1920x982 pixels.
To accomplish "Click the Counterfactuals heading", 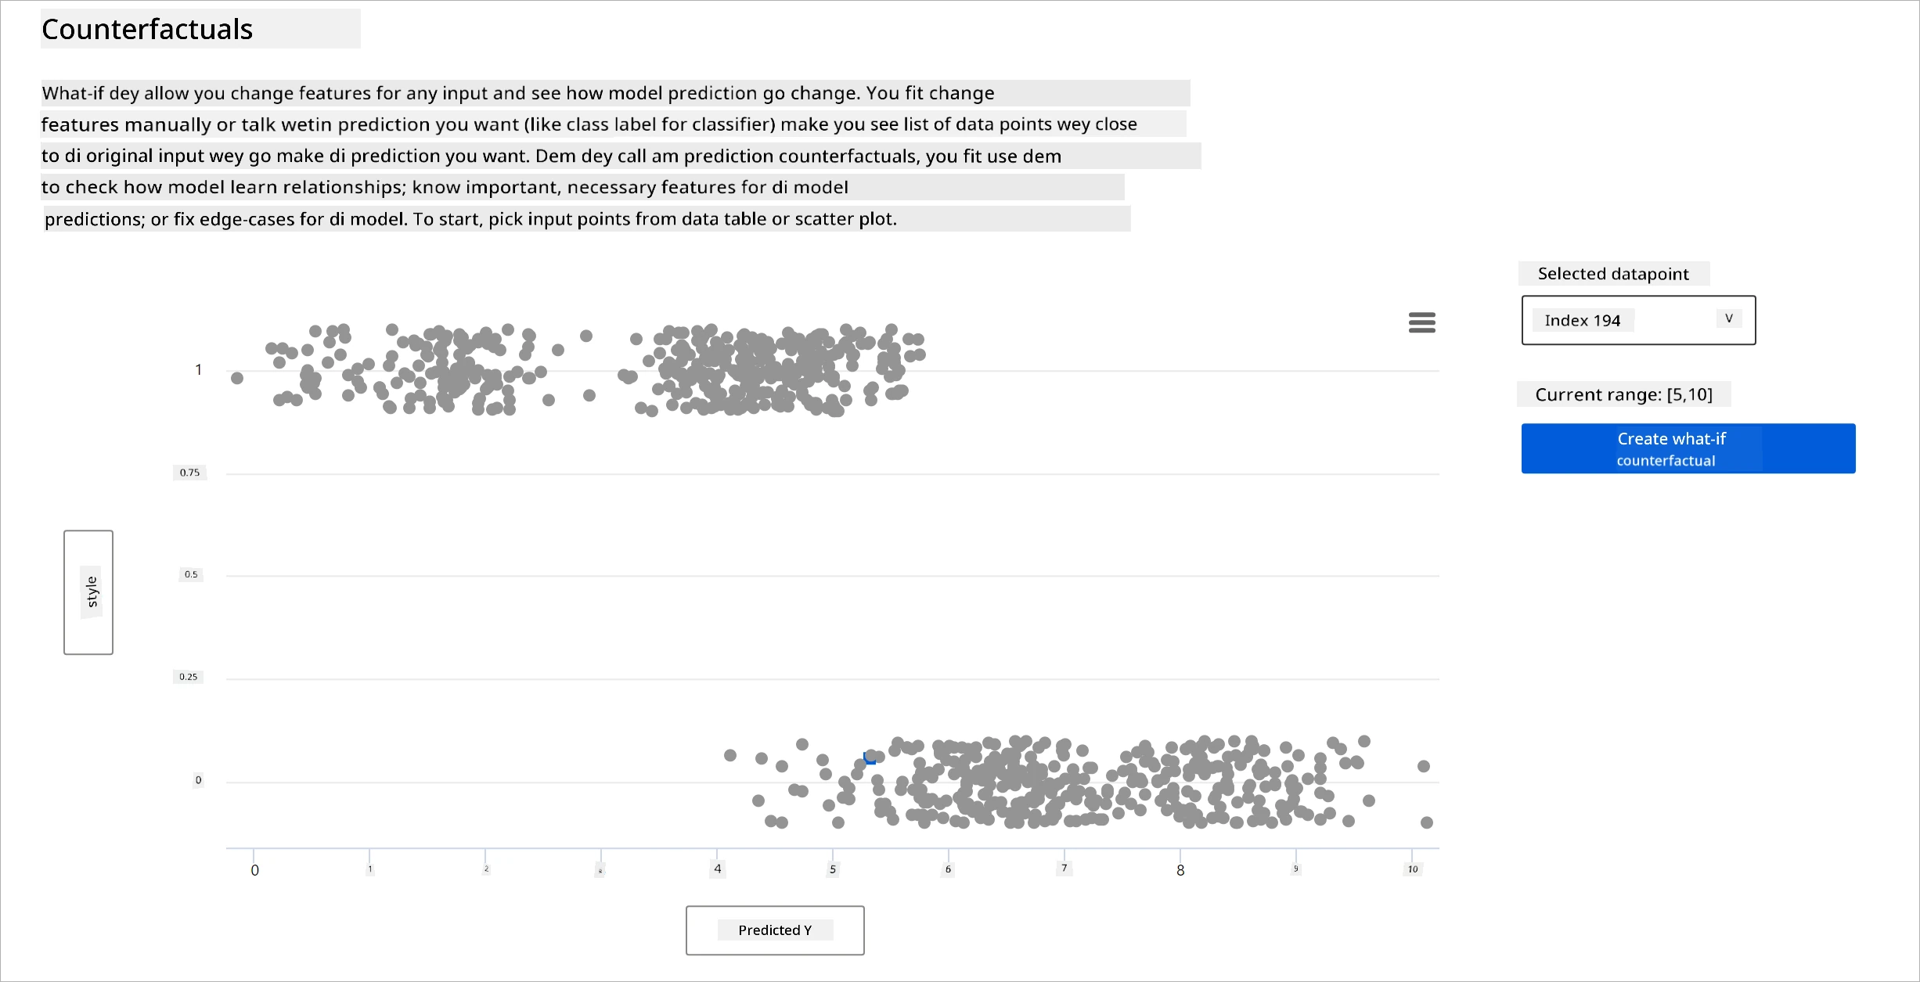I will [147, 29].
